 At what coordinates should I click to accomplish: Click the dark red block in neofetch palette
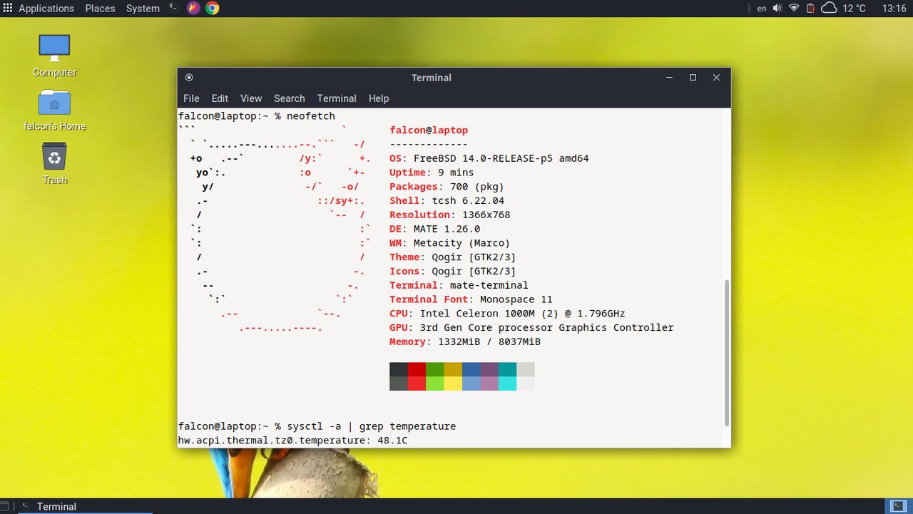tap(417, 369)
